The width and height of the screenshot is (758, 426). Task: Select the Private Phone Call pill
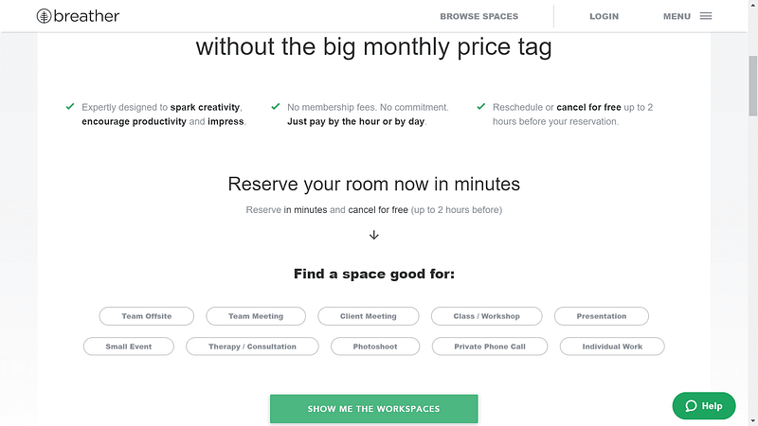click(x=490, y=346)
